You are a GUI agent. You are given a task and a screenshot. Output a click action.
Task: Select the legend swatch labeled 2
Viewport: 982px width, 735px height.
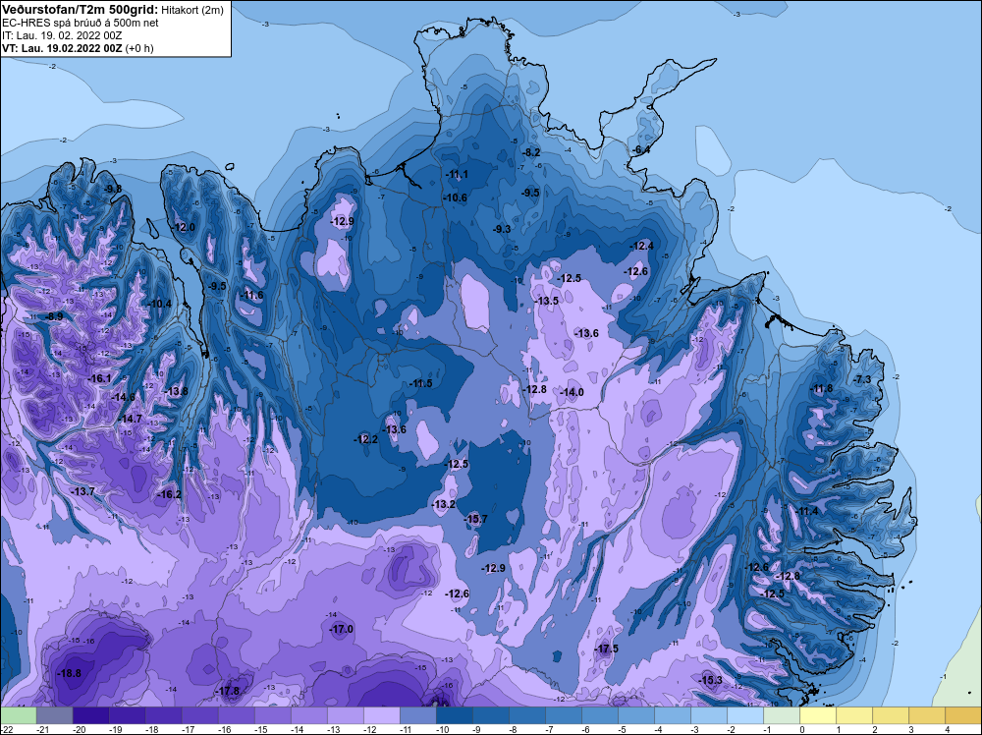[890, 715]
